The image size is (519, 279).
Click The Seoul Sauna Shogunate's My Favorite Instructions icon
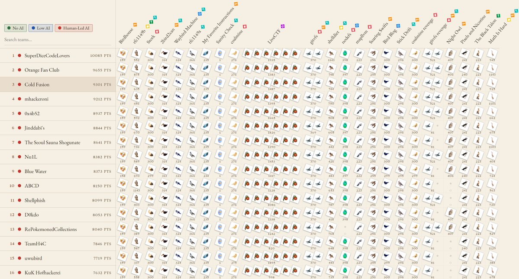206,141
